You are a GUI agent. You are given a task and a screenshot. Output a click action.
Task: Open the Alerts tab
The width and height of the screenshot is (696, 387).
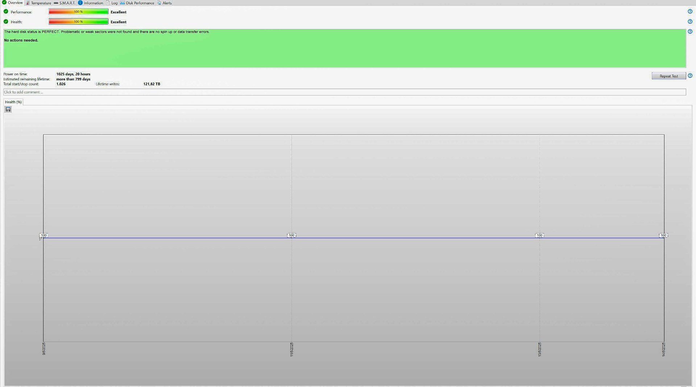[164, 3]
